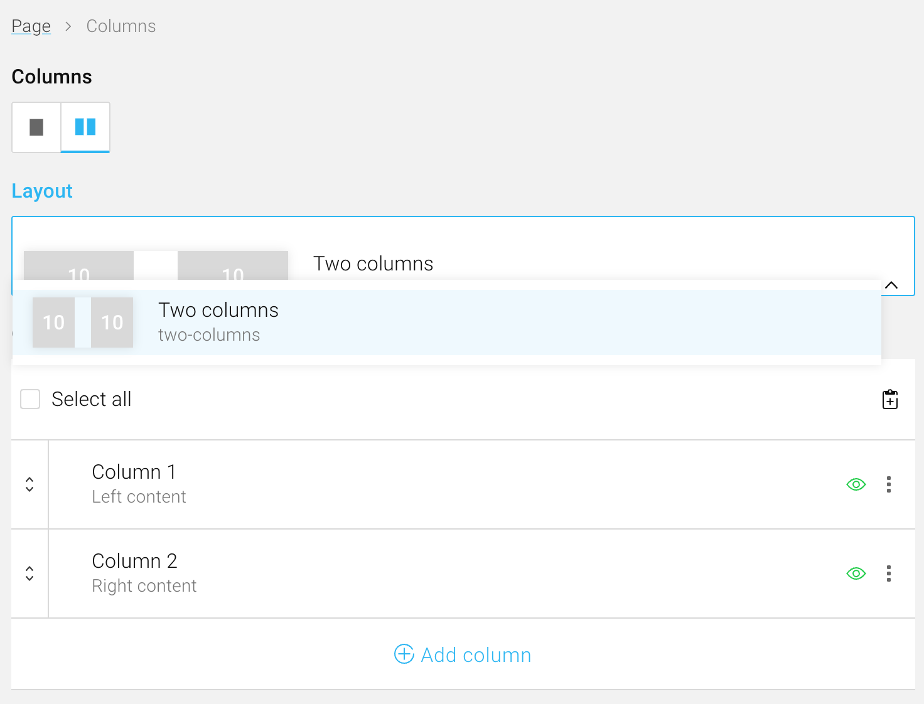Toggle visibility of Column 2
This screenshot has height=704, width=924.
tap(856, 573)
